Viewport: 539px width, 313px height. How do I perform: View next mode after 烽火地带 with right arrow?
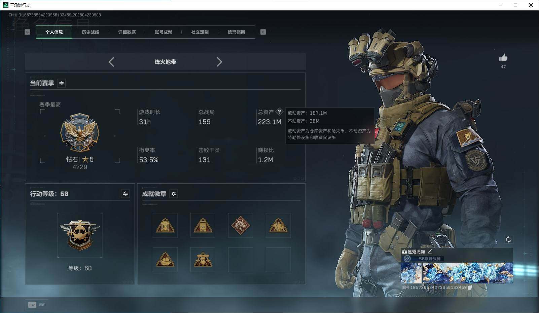tap(219, 62)
